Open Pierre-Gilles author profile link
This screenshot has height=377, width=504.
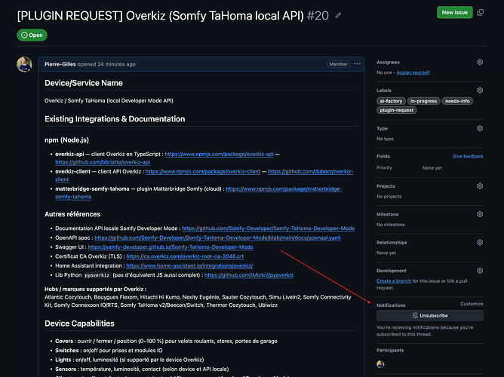point(60,64)
